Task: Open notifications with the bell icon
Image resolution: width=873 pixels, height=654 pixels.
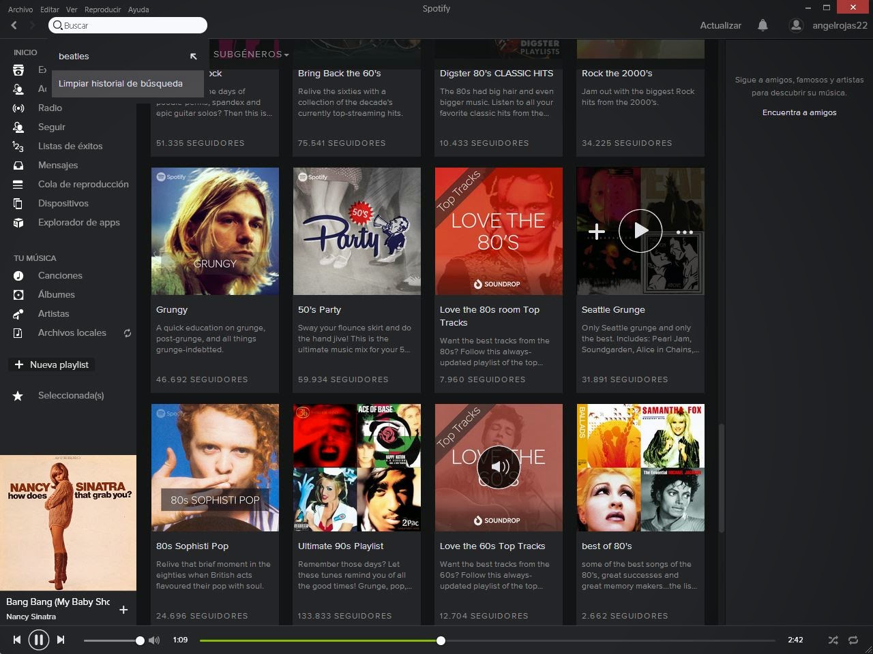Action: [x=763, y=25]
